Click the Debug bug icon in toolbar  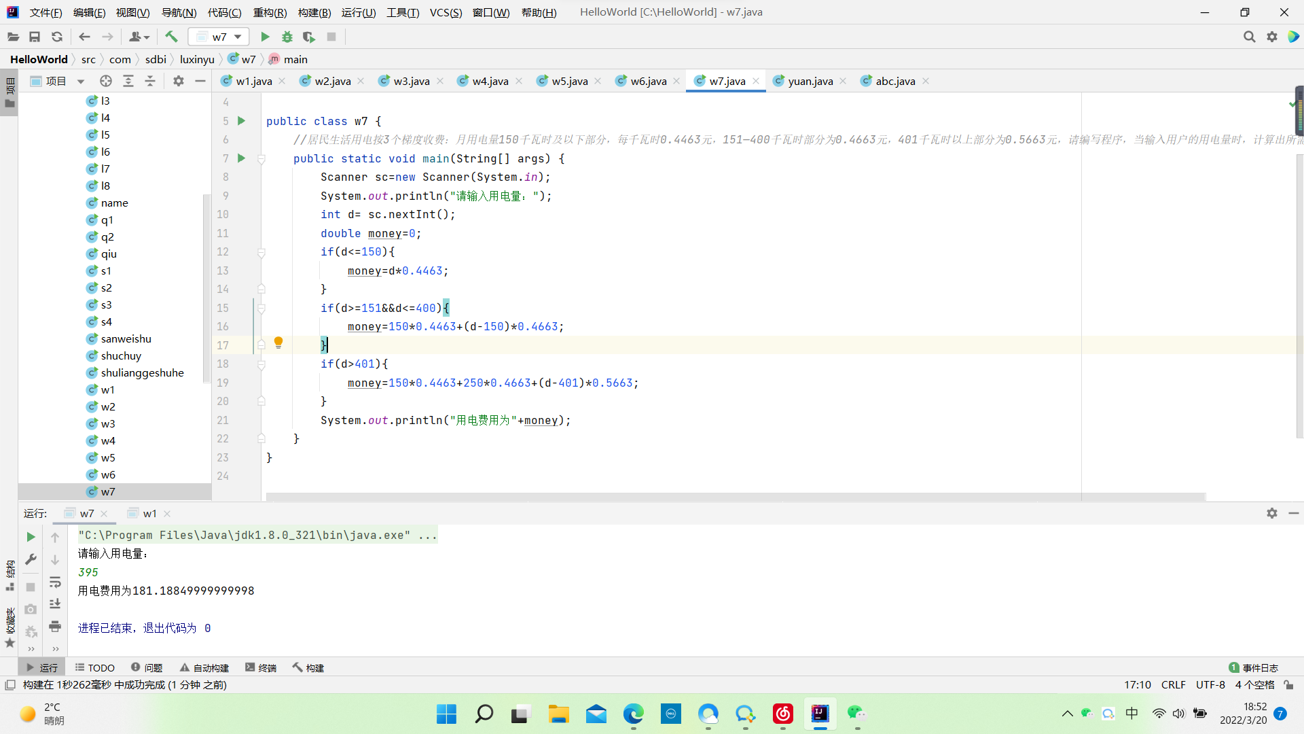(x=287, y=37)
